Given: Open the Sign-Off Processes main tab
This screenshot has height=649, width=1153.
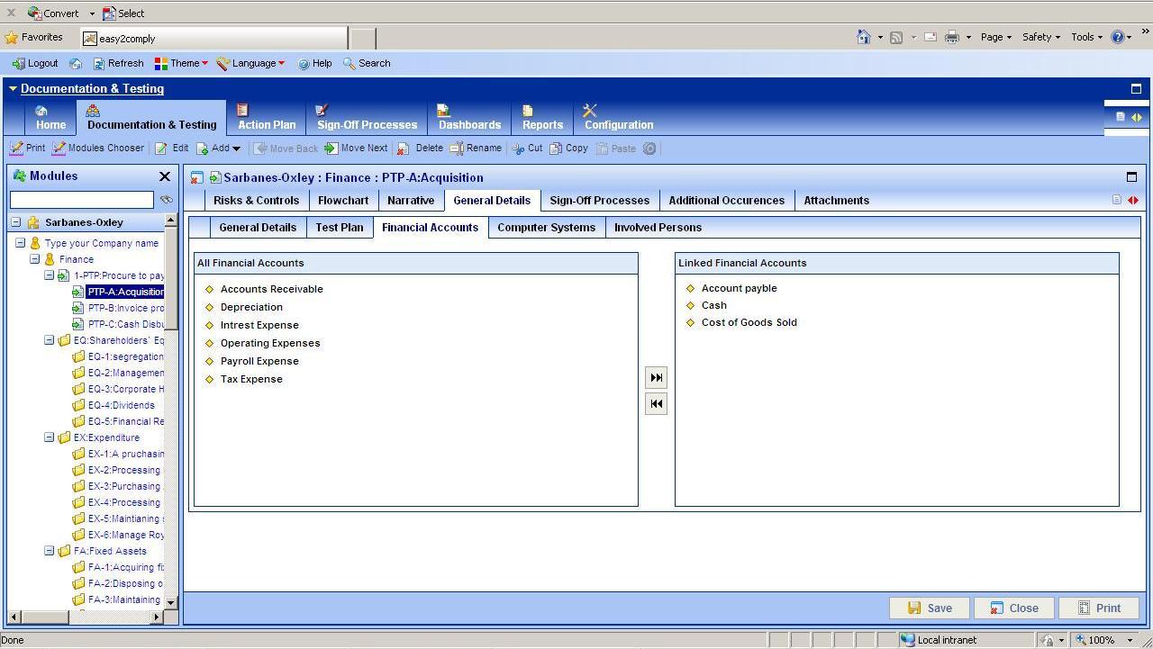Looking at the screenshot, I should coord(367,118).
